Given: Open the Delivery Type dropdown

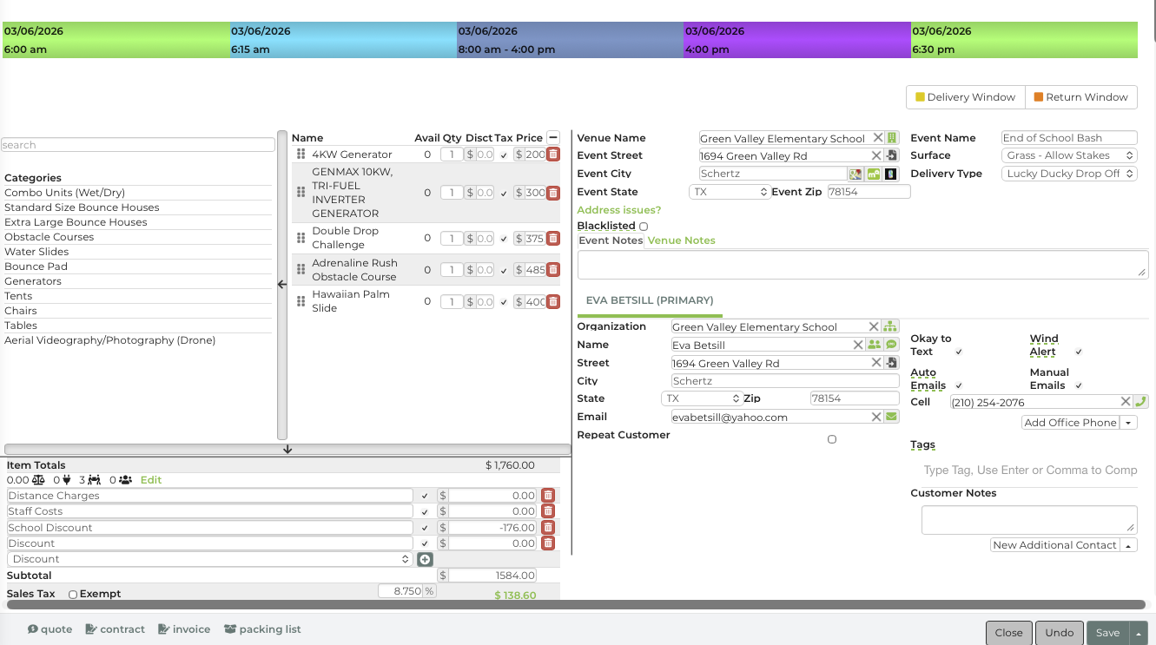Looking at the screenshot, I should tap(1069, 174).
